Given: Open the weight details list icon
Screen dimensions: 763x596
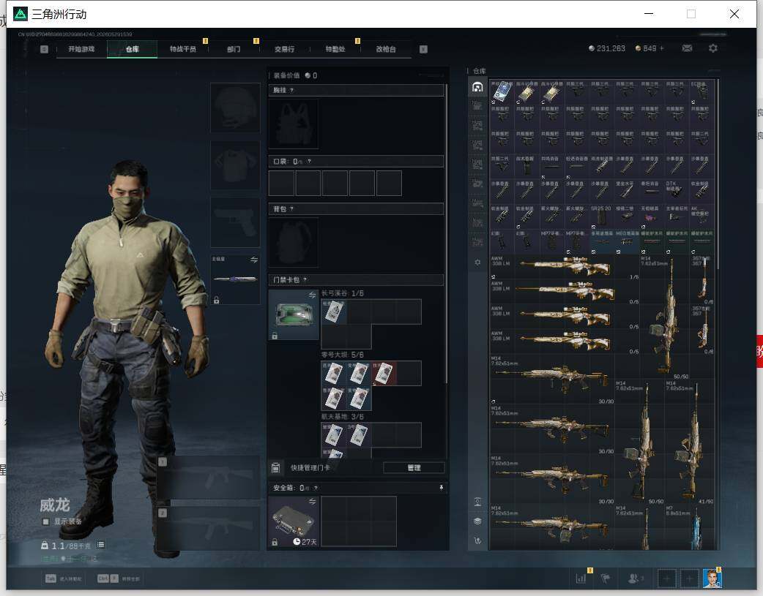Looking at the screenshot, I should [100, 545].
